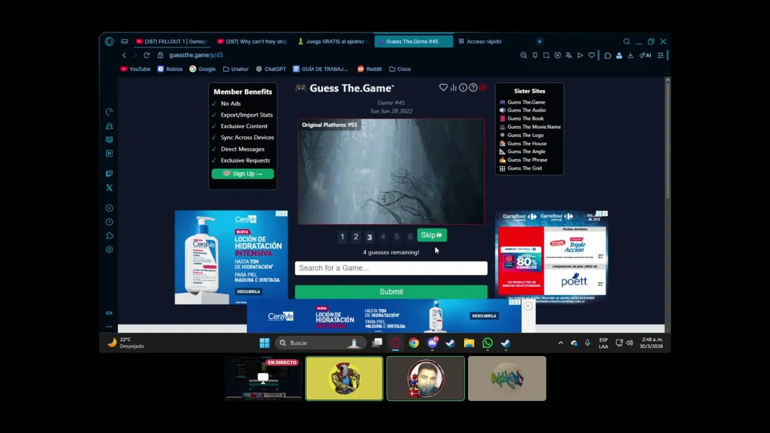Click the green Sign Up button
Image resolution: width=770 pixels, height=433 pixels.
[242, 174]
